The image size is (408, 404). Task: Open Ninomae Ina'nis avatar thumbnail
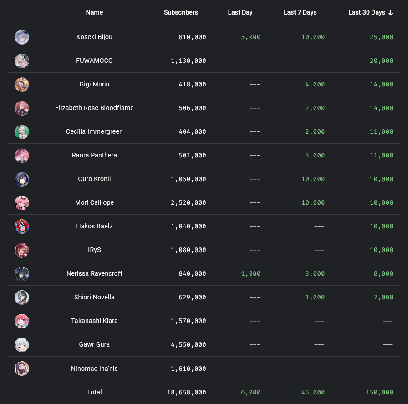pos(22,369)
